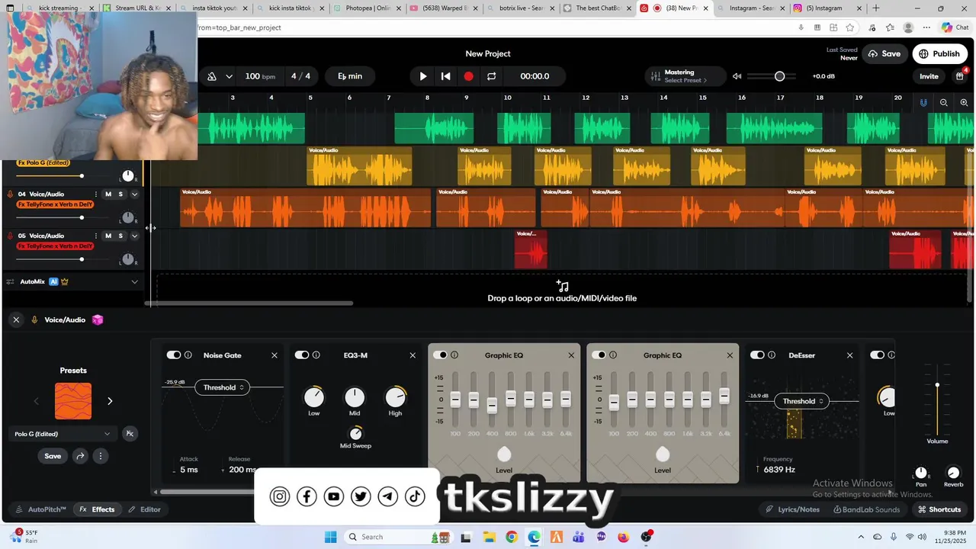Toggle the EQ3-M on/off switch

tap(302, 355)
